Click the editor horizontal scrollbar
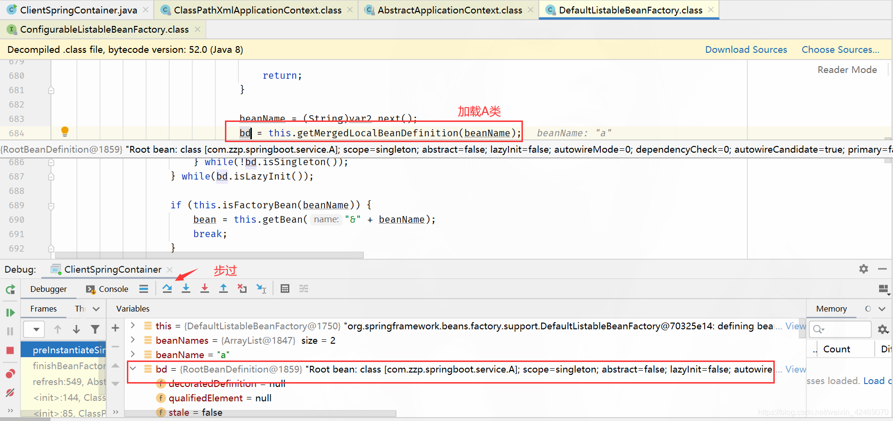 tap(209, 255)
